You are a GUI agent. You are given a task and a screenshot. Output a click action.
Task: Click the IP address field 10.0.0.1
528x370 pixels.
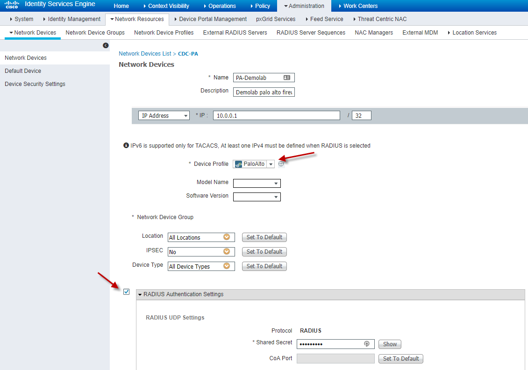(x=277, y=115)
